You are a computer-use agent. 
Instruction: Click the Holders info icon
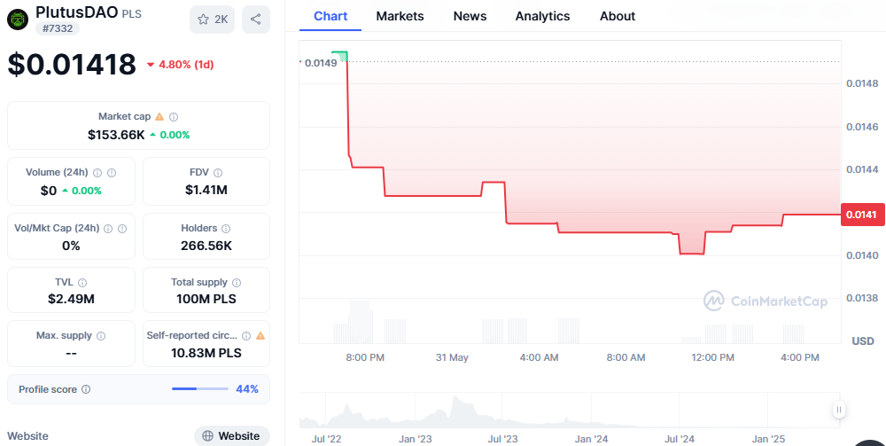pos(226,229)
